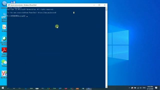Screen dimensions: 160x90
Task: Open the network status tray icon
Action: [138, 88]
